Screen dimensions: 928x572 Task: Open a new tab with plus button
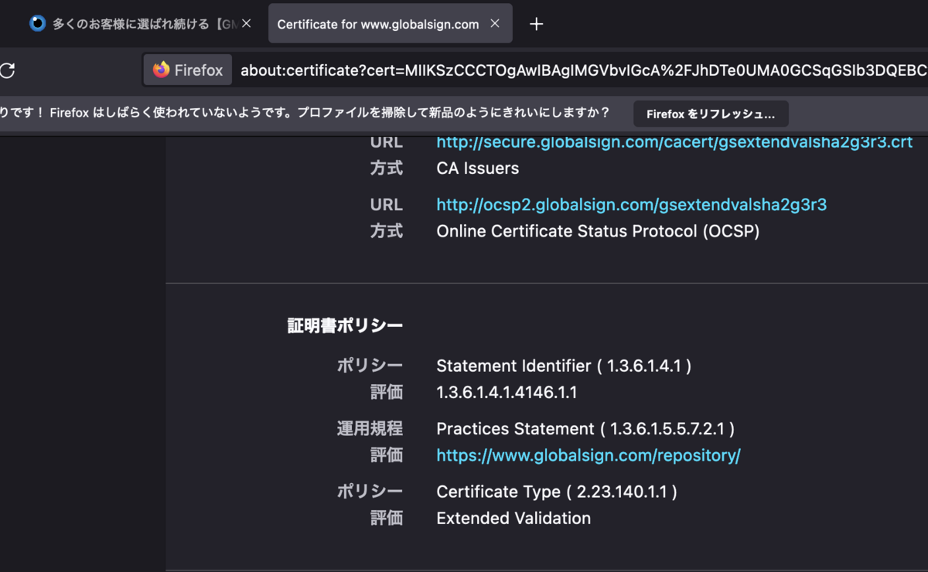[536, 24]
